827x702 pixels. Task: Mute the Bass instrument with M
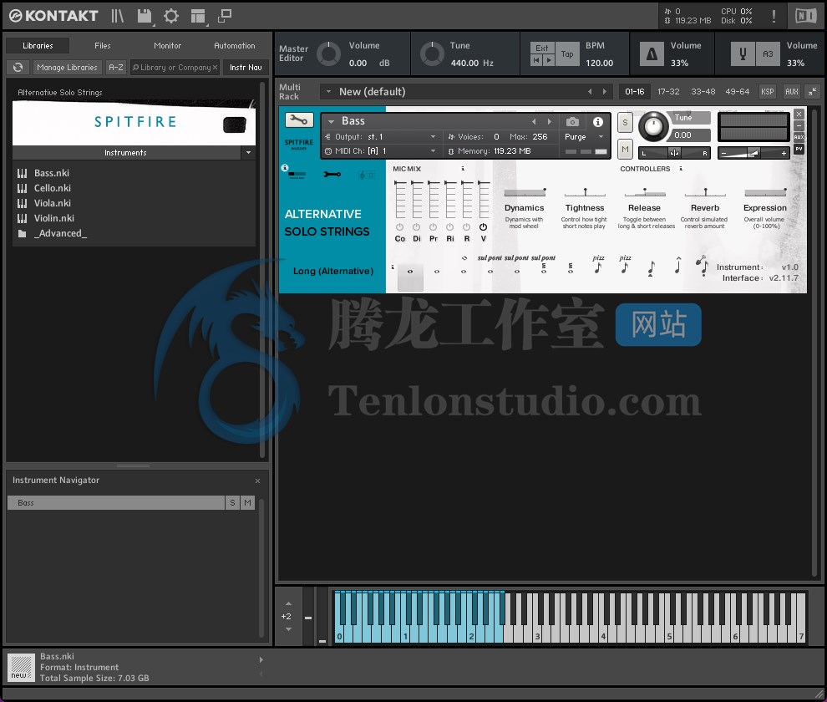click(x=625, y=150)
